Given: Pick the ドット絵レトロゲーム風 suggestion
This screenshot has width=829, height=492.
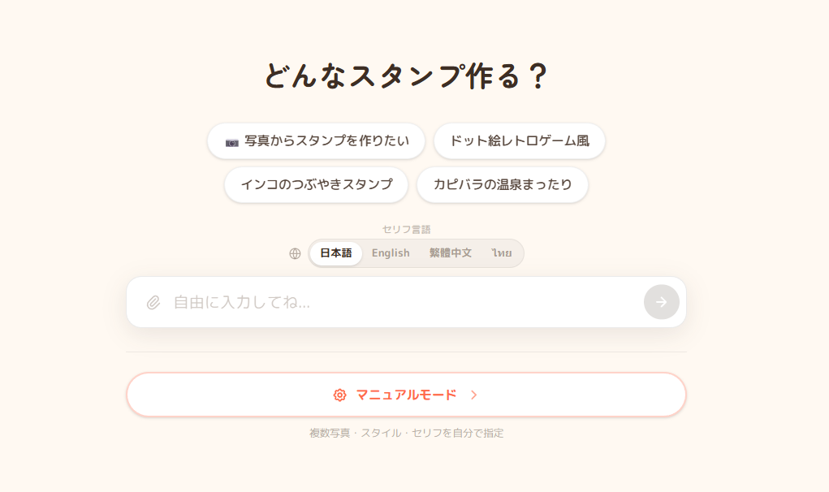Looking at the screenshot, I should tap(519, 141).
